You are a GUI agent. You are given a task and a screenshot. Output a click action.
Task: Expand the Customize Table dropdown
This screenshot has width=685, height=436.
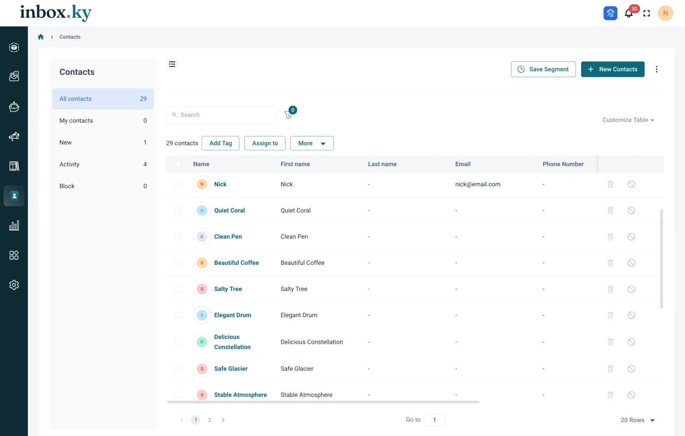tap(628, 120)
